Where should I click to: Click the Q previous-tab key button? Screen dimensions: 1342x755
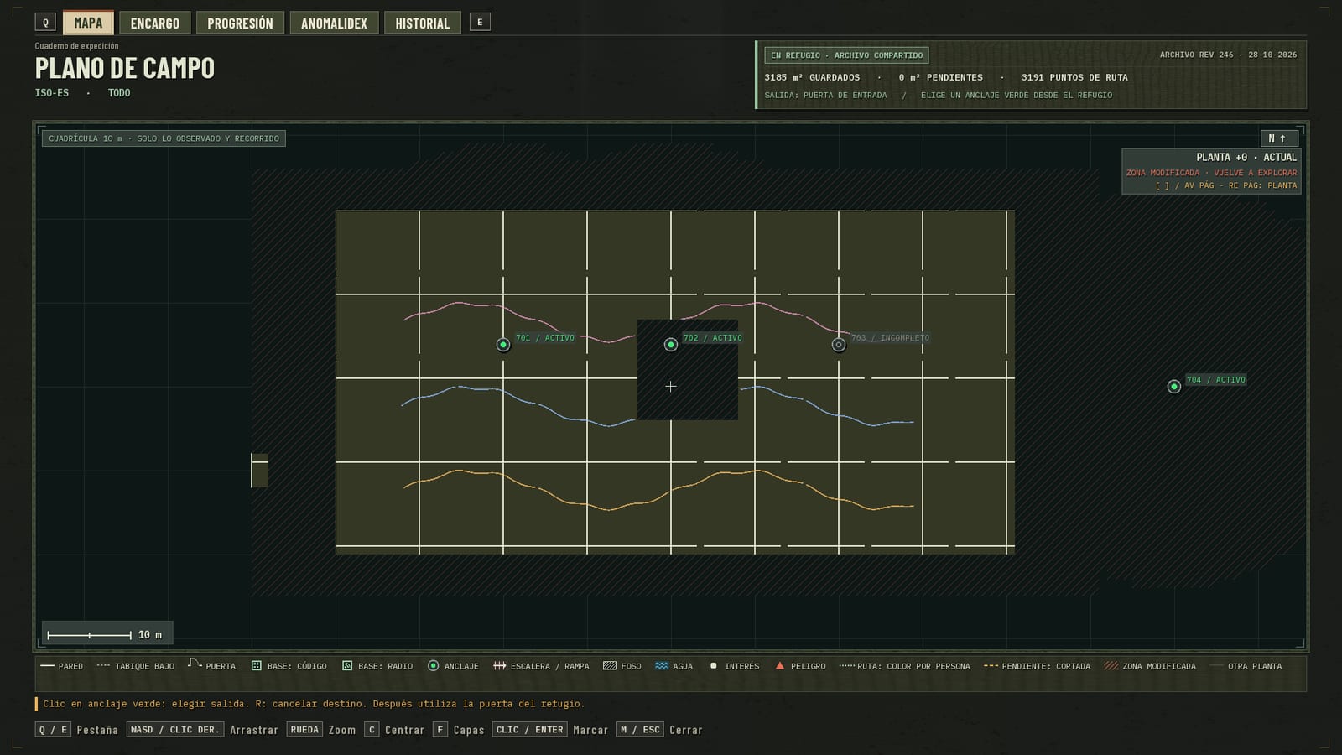(46, 23)
